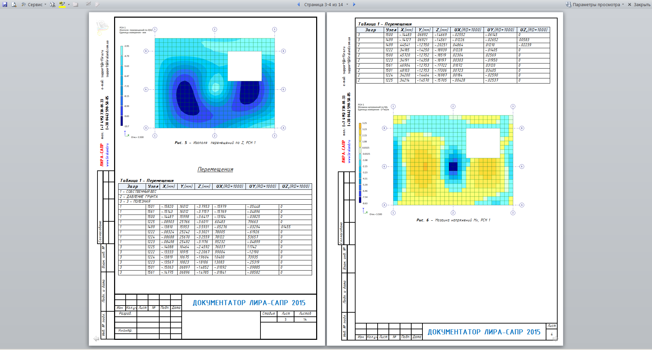Apply the yellow text highlight tool

[x=62, y=4]
